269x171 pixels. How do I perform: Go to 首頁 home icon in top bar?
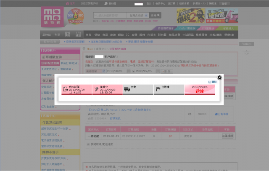(70, 3)
